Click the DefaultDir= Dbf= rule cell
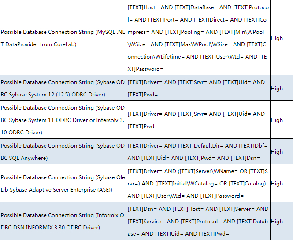This screenshot has width=293, height=240. [x=199, y=151]
